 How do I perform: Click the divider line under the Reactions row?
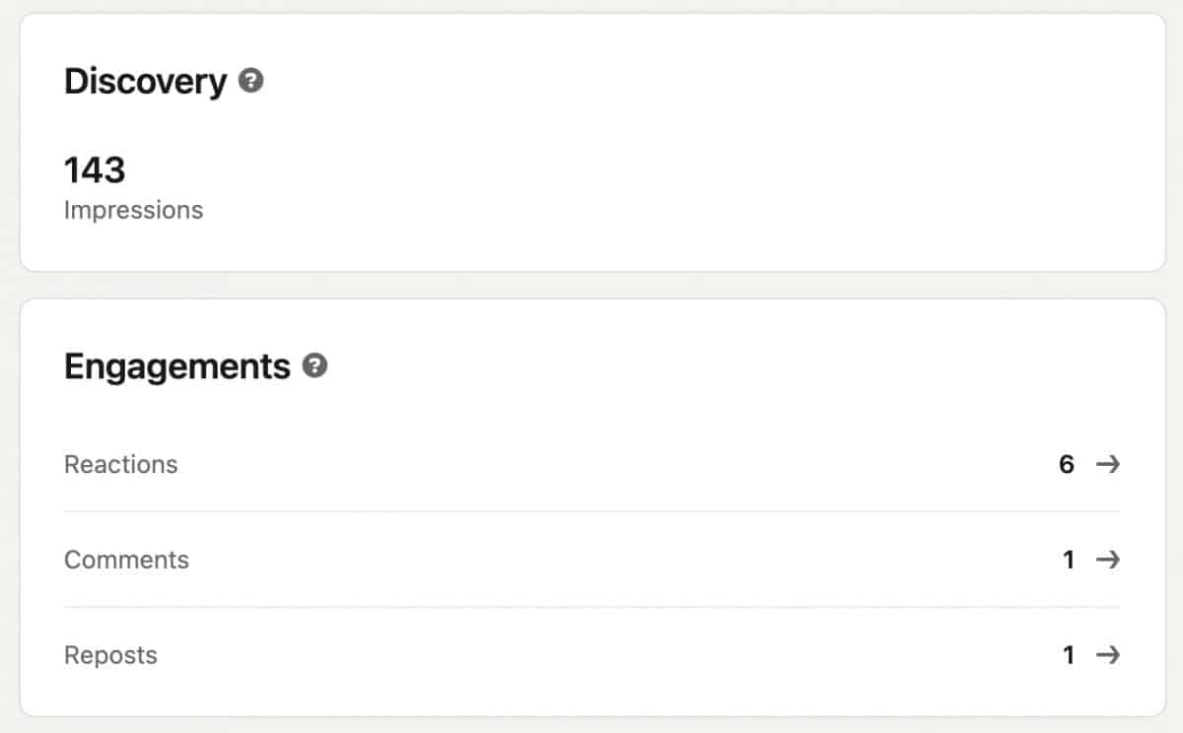(591, 511)
